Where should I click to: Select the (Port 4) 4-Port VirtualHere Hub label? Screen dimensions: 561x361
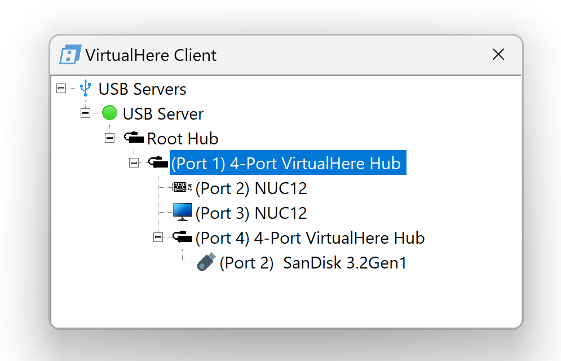310,238
